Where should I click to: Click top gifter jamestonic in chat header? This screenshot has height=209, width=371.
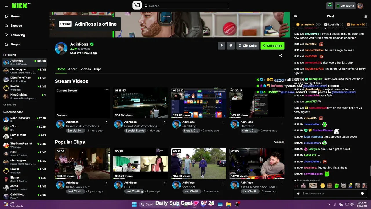coord(308,24)
